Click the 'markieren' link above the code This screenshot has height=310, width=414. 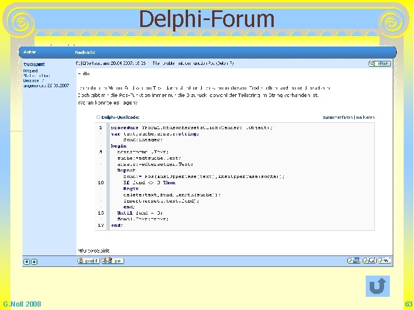tap(365, 117)
